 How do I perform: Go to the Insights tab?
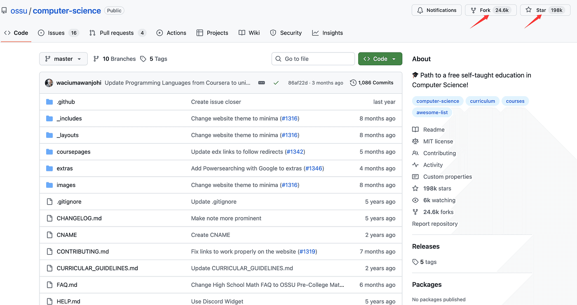332,33
